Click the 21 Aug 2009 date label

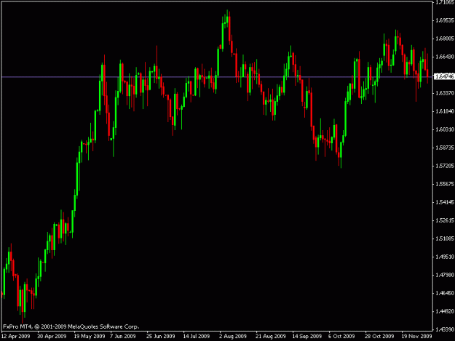271,337
